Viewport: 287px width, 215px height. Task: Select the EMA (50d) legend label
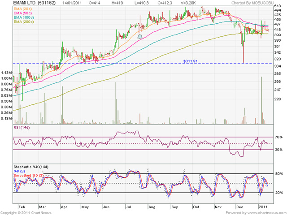pos(23,13)
